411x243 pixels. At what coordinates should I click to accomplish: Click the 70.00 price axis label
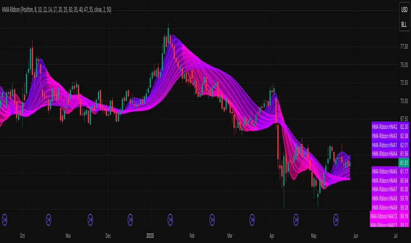pos(404,101)
